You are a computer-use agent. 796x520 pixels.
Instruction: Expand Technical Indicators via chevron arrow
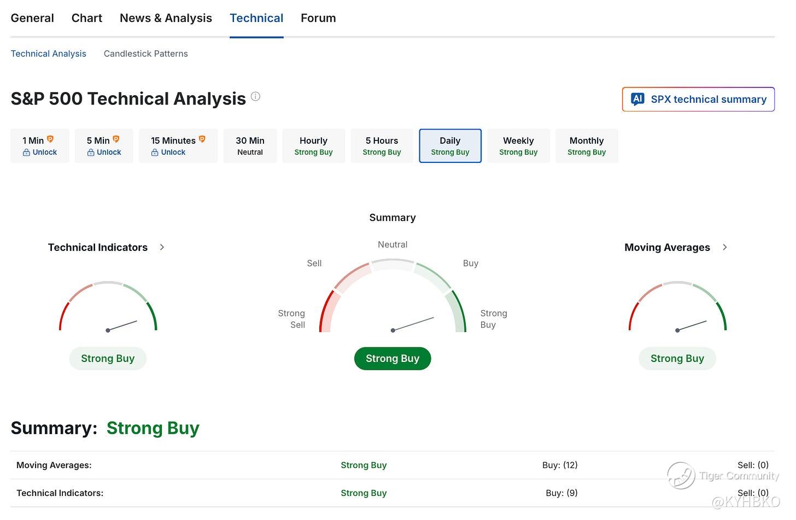(x=162, y=247)
